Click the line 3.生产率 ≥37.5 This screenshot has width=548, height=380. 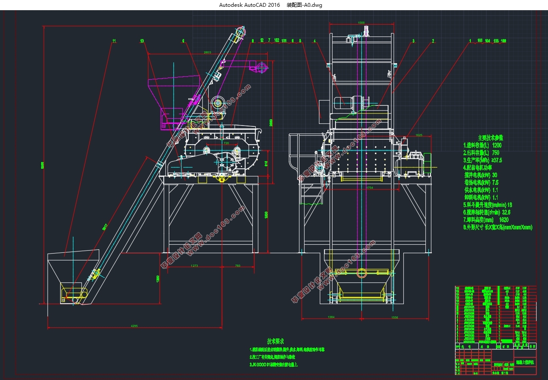point(483,160)
